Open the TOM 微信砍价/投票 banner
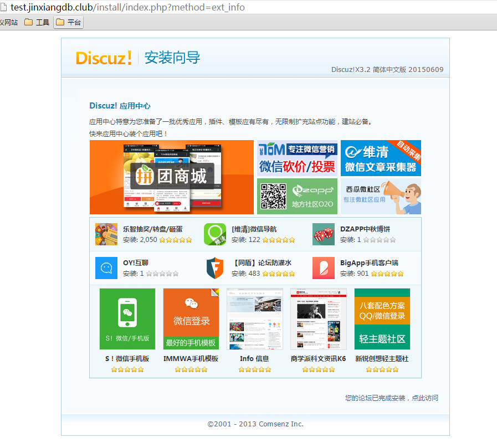This screenshot has width=497, height=448. coord(297,158)
